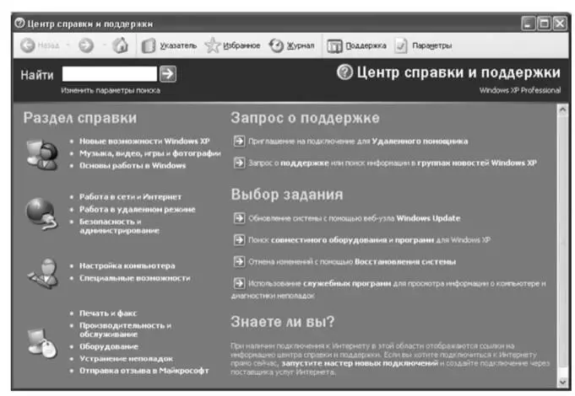Expand the Back button history dropdown arrow
Viewport: 575px width, 396px height.
(x=68, y=45)
